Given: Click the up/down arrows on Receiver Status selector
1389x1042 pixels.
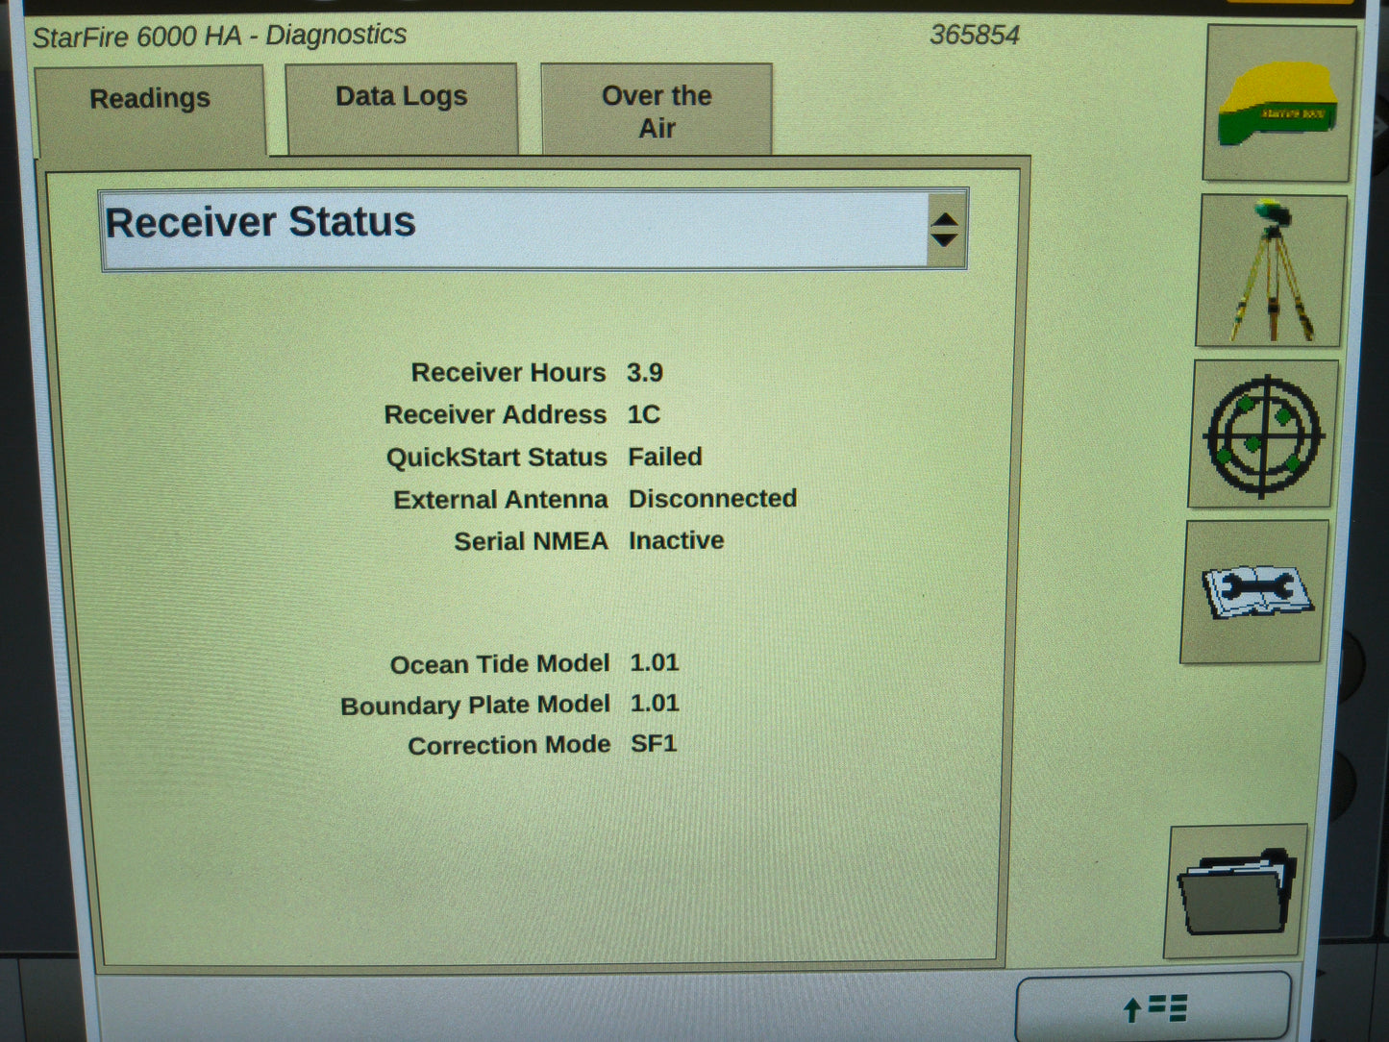Looking at the screenshot, I should tap(945, 229).
